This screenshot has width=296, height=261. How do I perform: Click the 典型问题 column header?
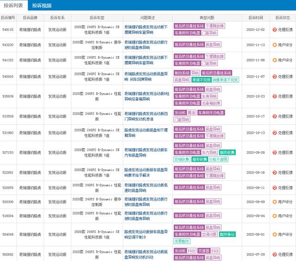[207, 18]
